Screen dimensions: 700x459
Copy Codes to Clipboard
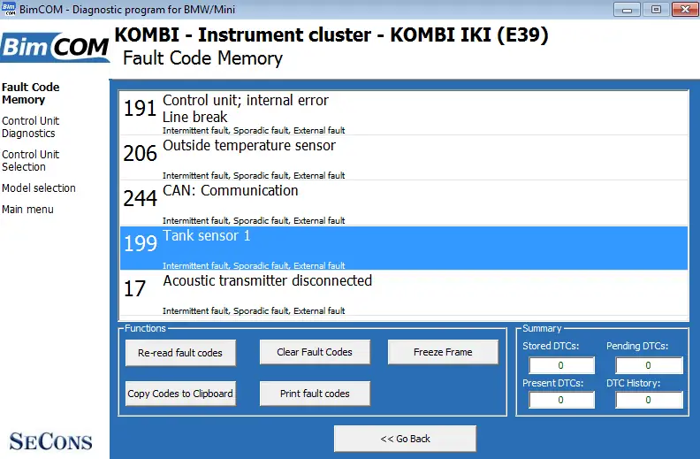[180, 394]
